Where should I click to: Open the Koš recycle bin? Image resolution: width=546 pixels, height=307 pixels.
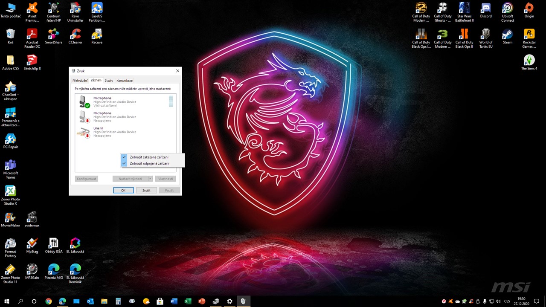point(11,36)
